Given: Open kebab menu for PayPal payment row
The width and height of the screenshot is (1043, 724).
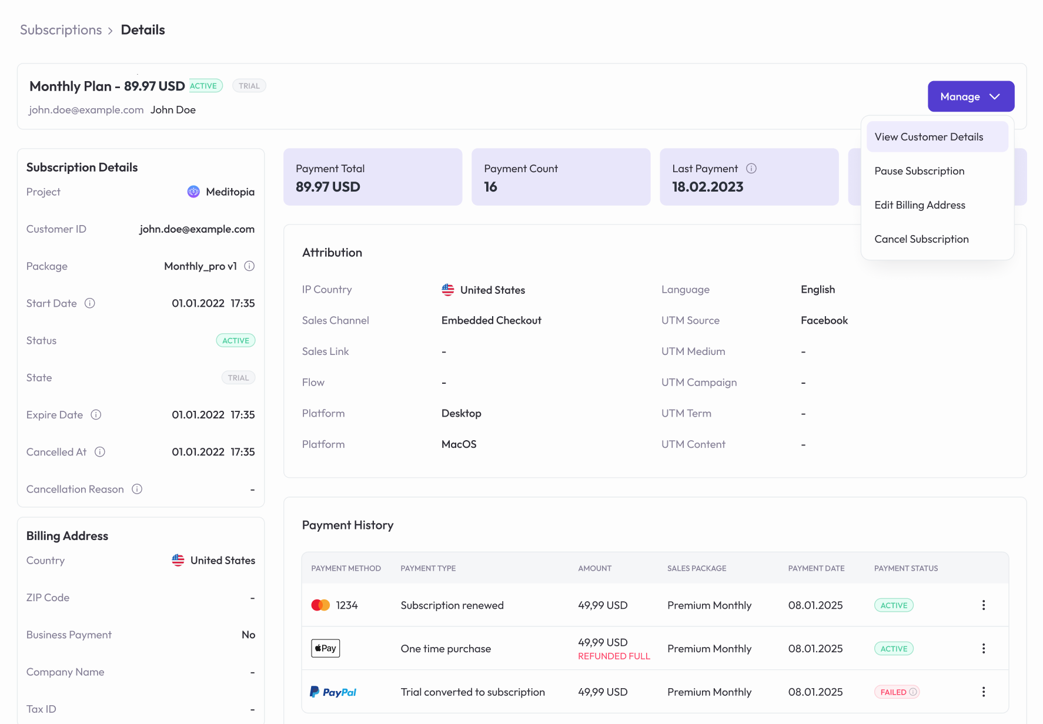Looking at the screenshot, I should [x=984, y=692].
